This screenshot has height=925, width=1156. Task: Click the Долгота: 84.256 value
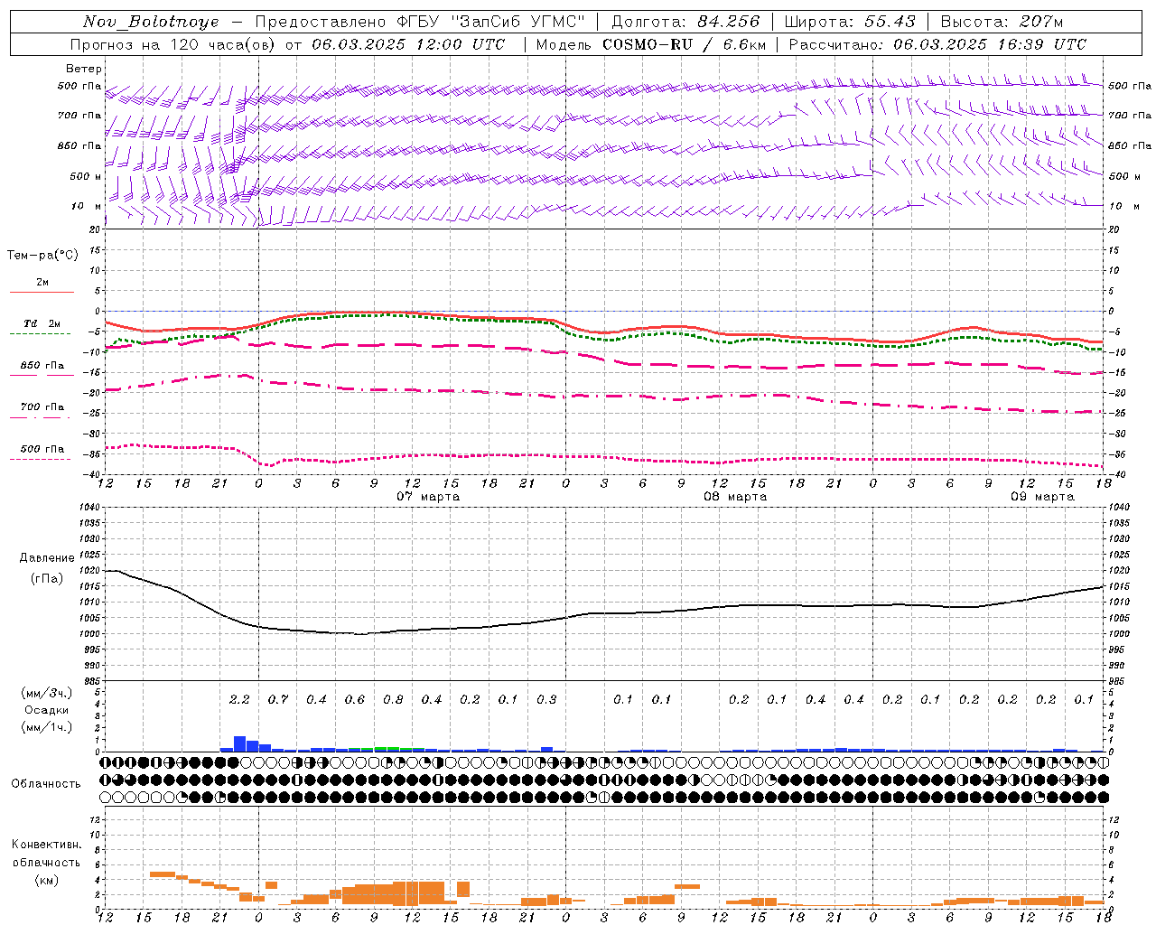[x=685, y=22]
